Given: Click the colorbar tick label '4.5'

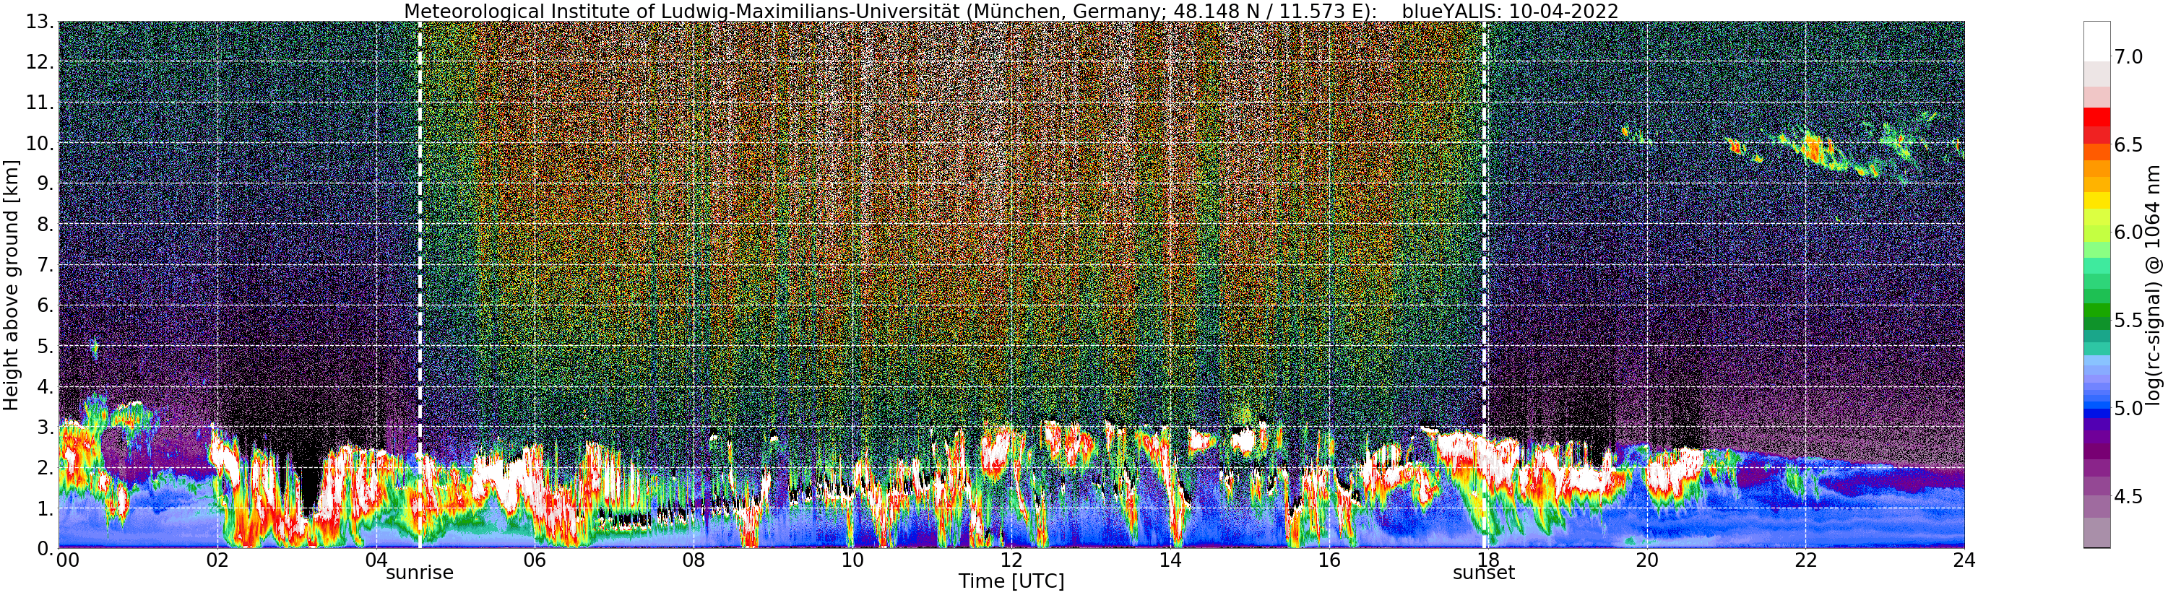Looking at the screenshot, I should click(x=2128, y=497).
